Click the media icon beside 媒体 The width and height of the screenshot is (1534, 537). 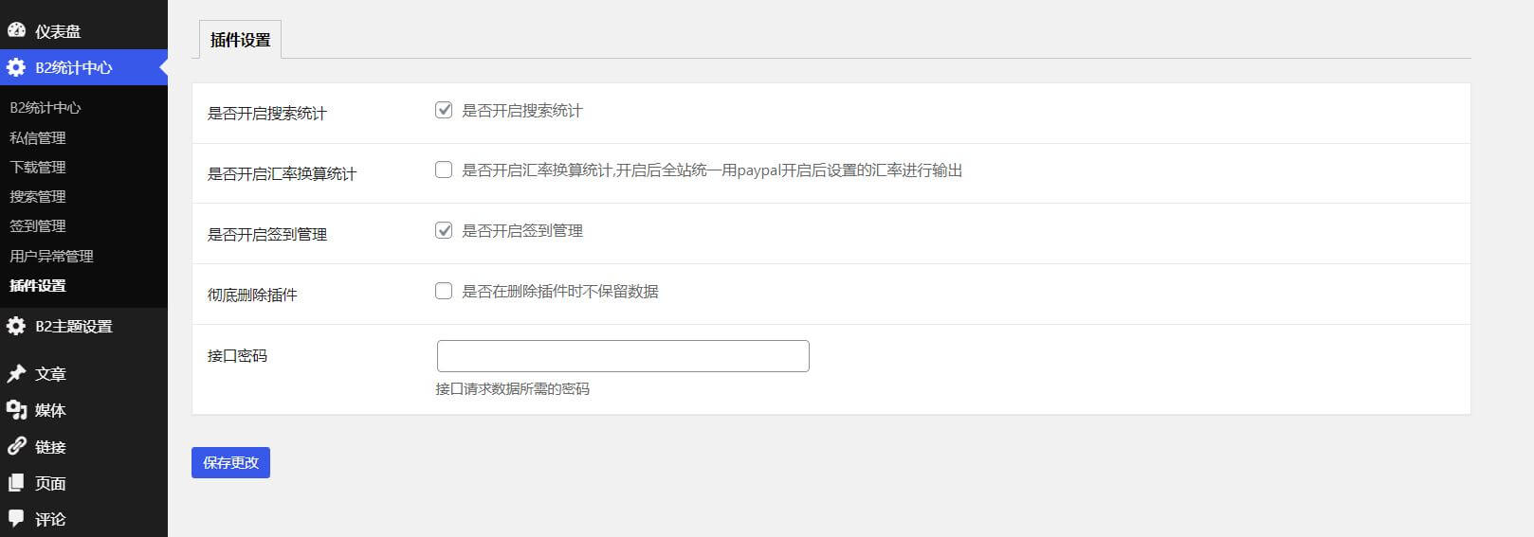click(16, 410)
